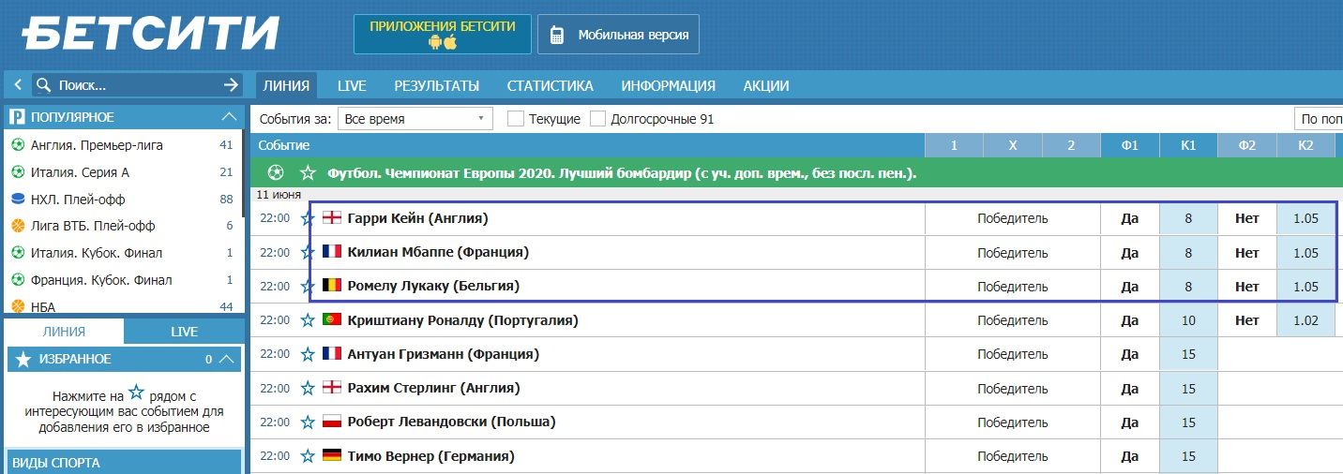Add Килиан Мбаппе to favorites star
This screenshot has width=1343, height=474.
(x=307, y=252)
